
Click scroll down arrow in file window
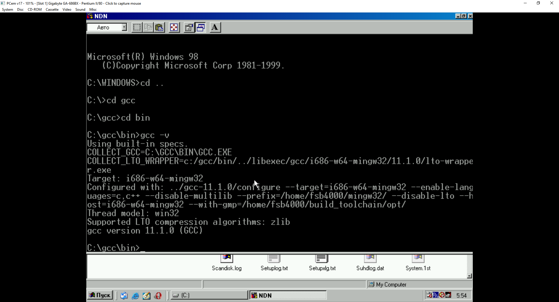coord(469,276)
